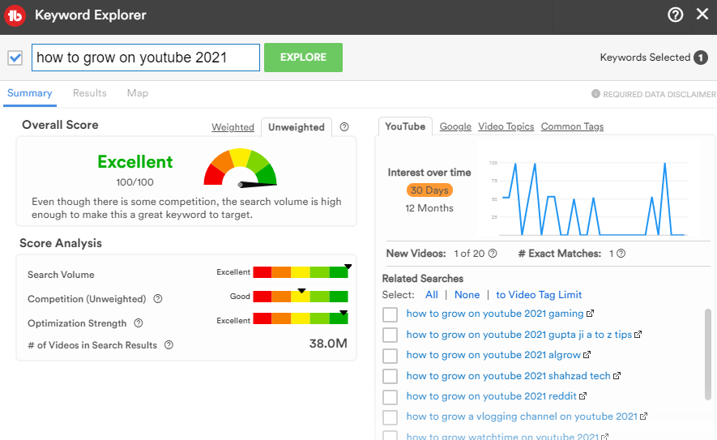This screenshot has width=717, height=440.
Task: Open the help question mark in header
Action: pos(675,15)
